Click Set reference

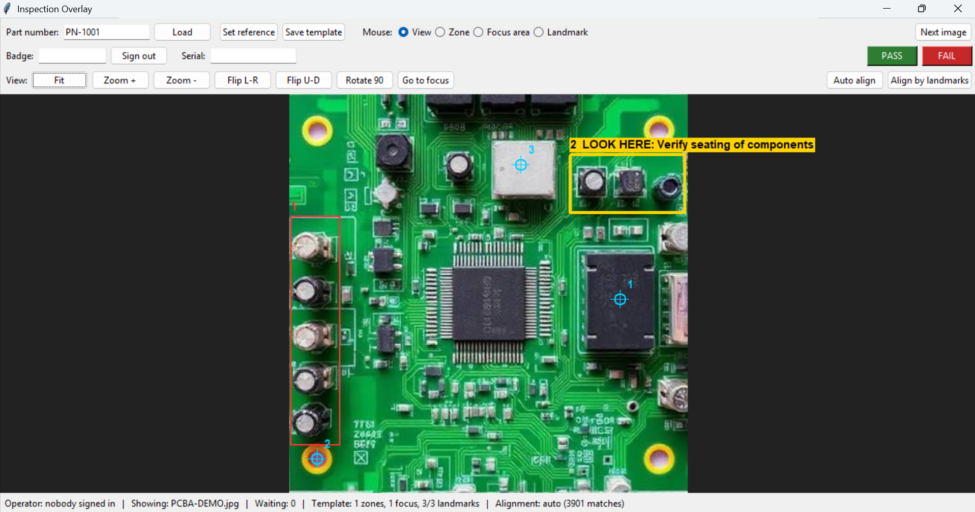[x=249, y=32]
